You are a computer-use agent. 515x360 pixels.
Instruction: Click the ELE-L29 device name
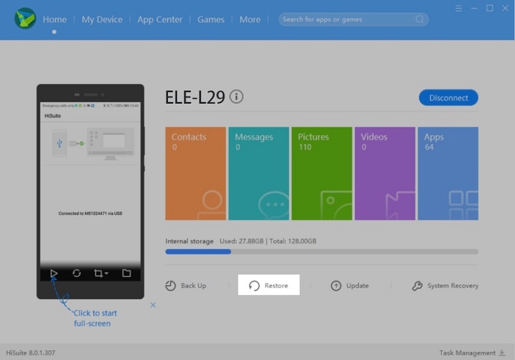click(195, 97)
